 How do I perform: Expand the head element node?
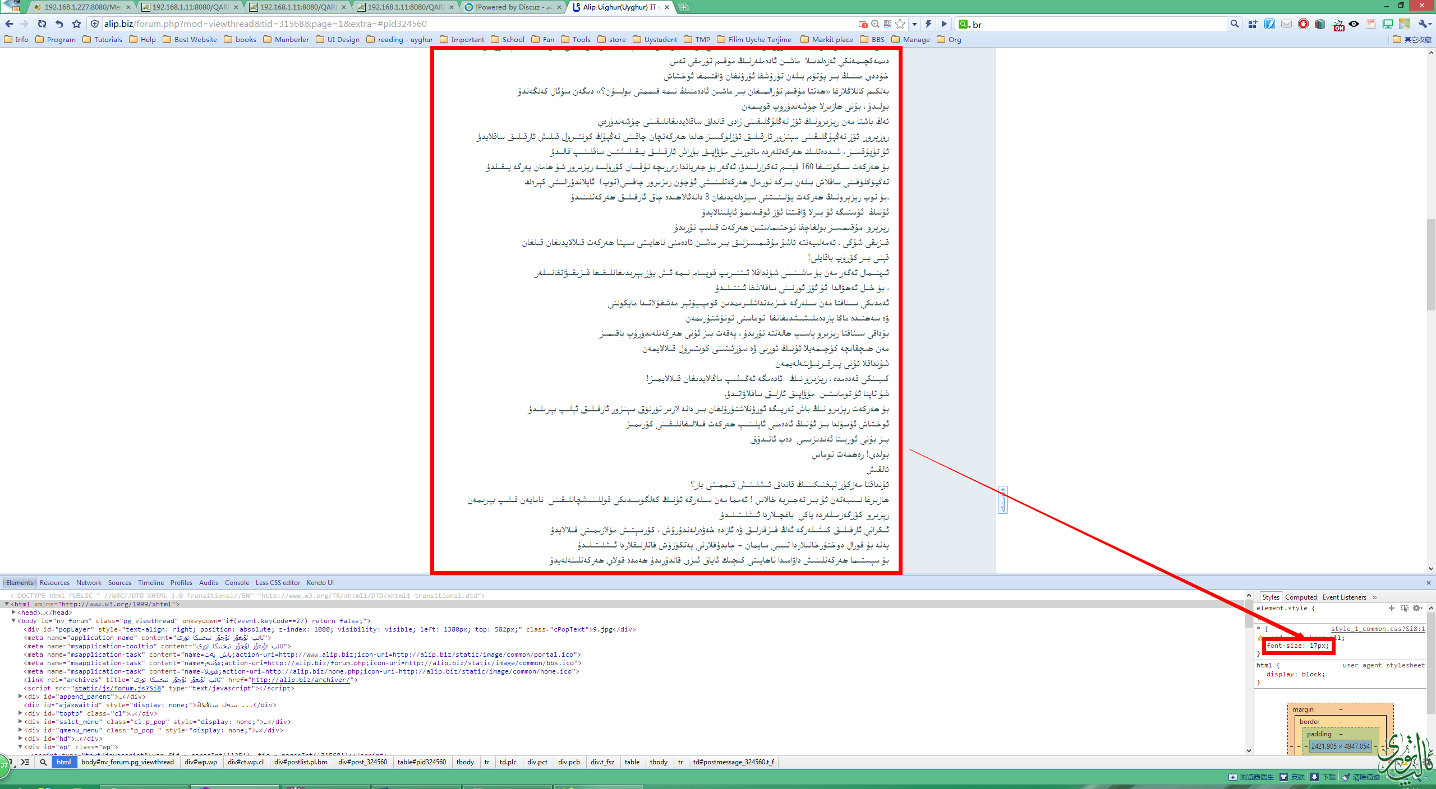(x=13, y=612)
